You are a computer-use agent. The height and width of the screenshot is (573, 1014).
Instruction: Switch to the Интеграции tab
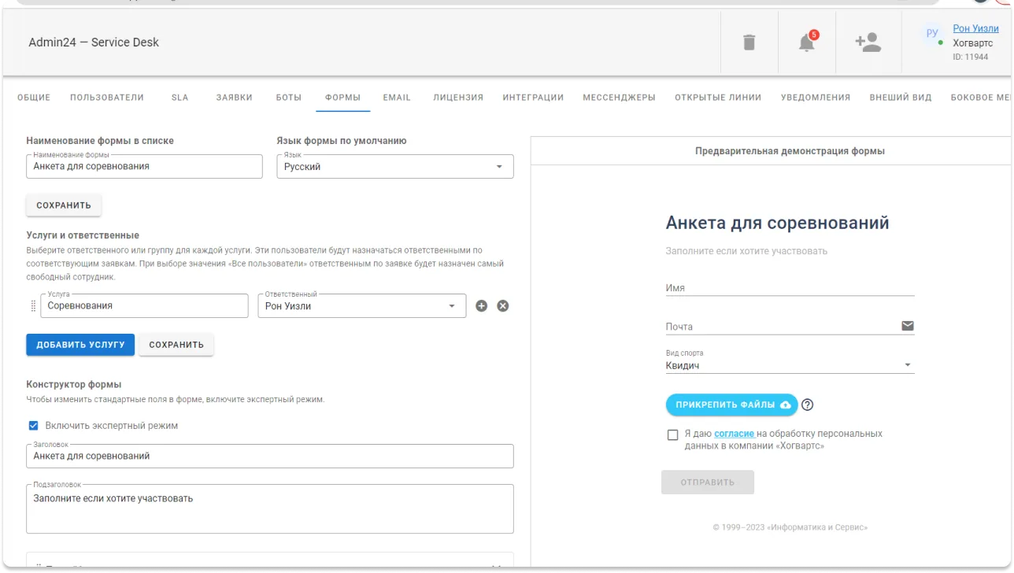(533, 98)
